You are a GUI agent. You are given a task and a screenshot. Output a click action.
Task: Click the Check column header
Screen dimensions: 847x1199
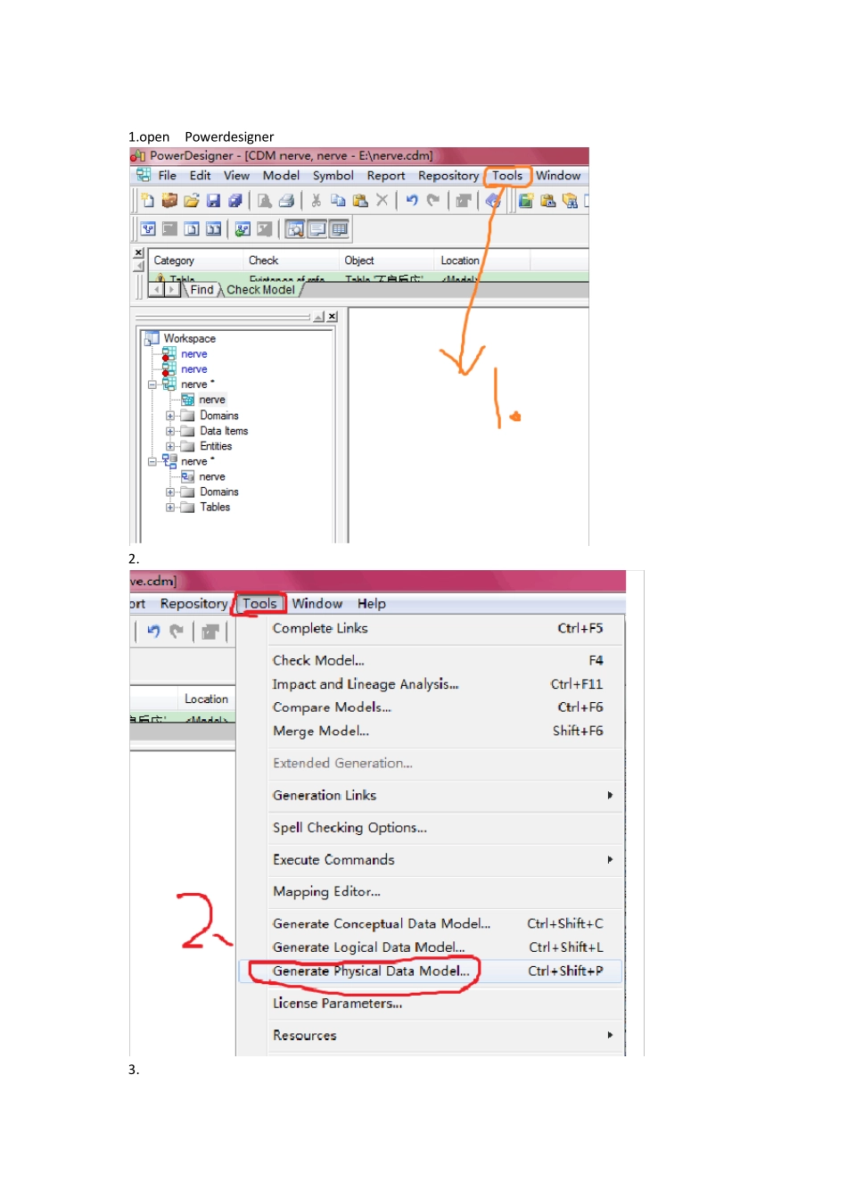pos(291,260)
